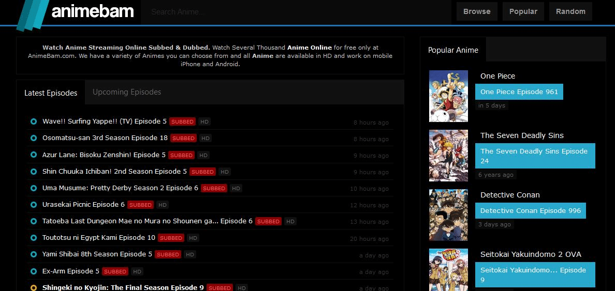615x291 pixels.
Task: Click HD badge on Toutotsu ni Egypt Kami row
Action: point(193,238)
